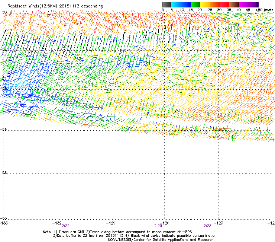Click the -132 longitude axis label
This screenshot has width=275, height=242.
[x=57, y=223]
